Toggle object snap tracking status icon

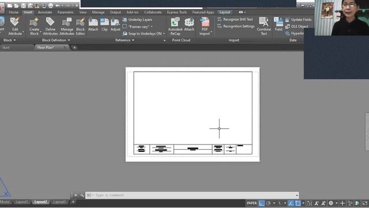(291, 203)
